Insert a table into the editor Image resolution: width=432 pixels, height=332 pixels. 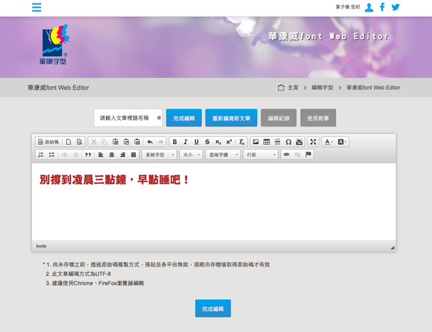266,142
